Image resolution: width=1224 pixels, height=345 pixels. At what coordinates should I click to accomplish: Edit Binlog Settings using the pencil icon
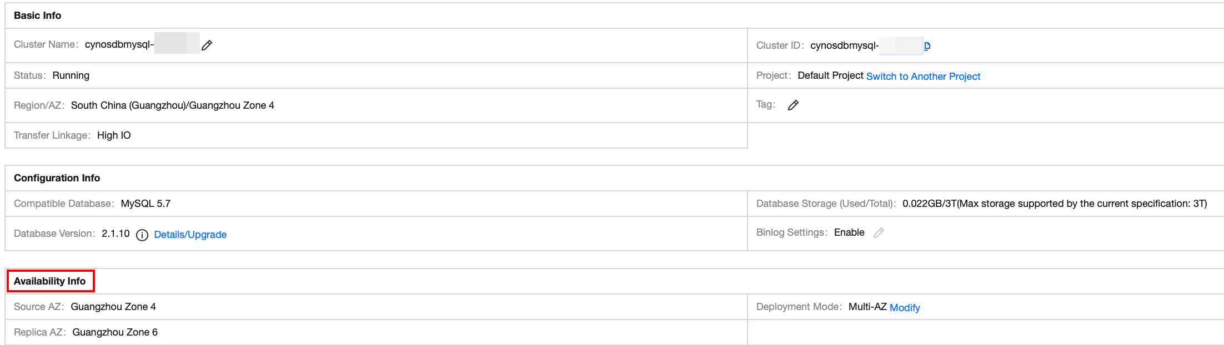click(879, 233)
